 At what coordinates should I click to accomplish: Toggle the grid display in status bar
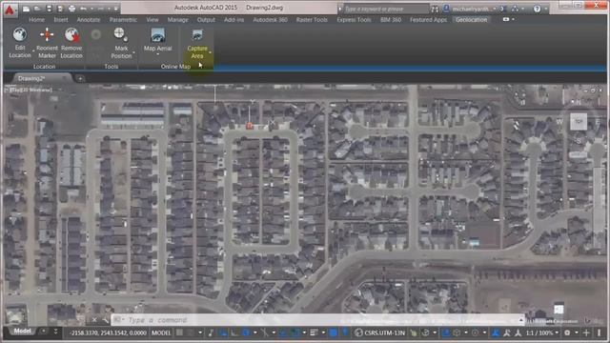(179, 333)
